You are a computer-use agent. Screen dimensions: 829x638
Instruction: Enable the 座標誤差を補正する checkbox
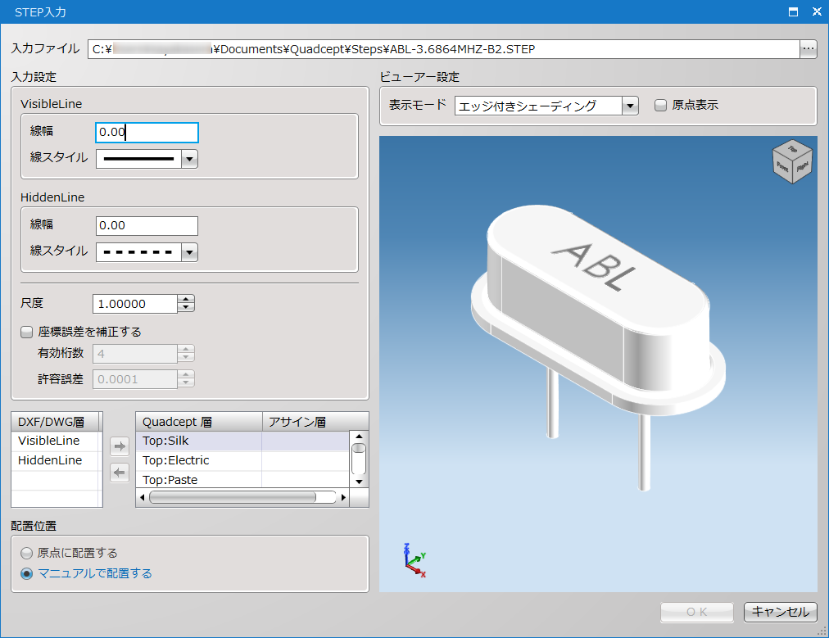27,333
